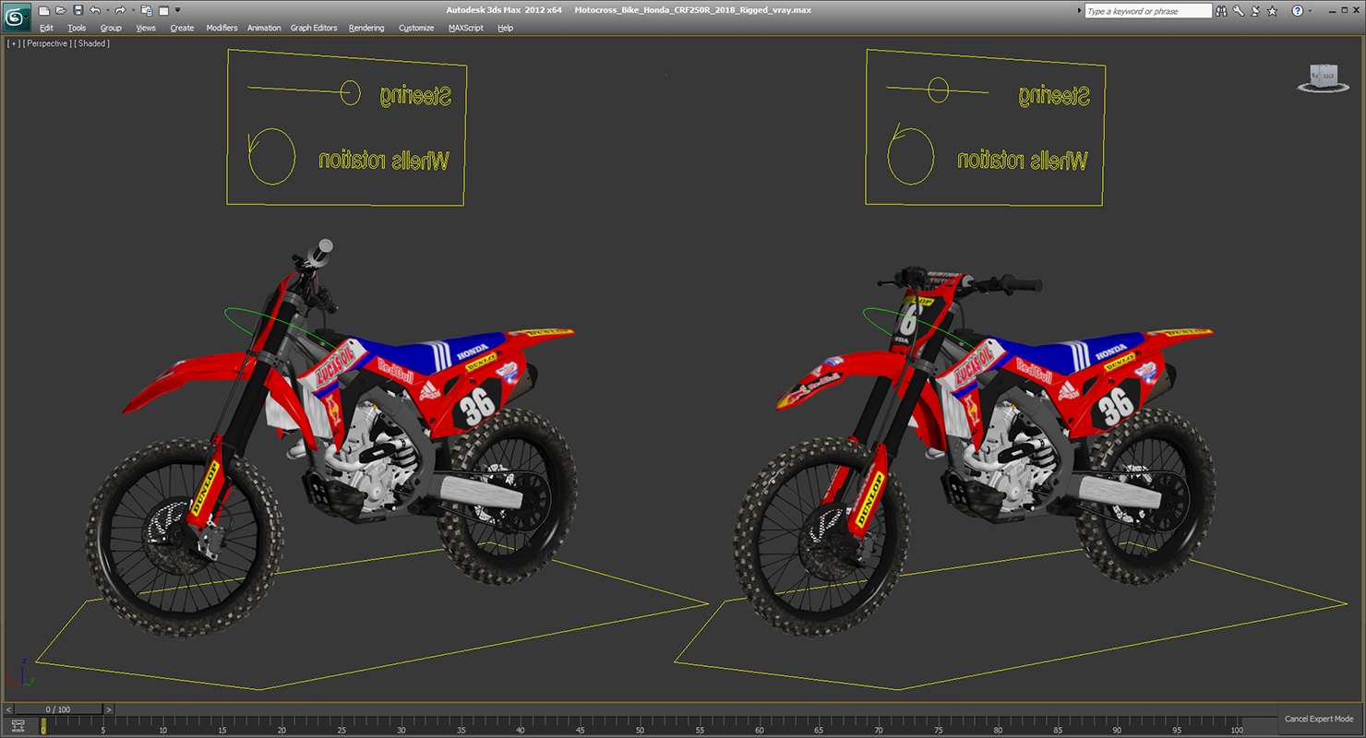Open the Tools menu

[77, 28]
